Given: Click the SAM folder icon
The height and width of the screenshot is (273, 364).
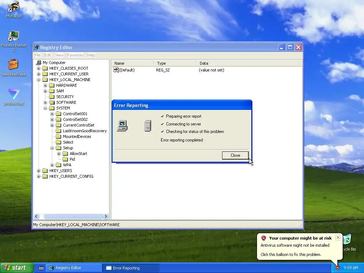Looking at the screenshot, I should coord(52,91).
